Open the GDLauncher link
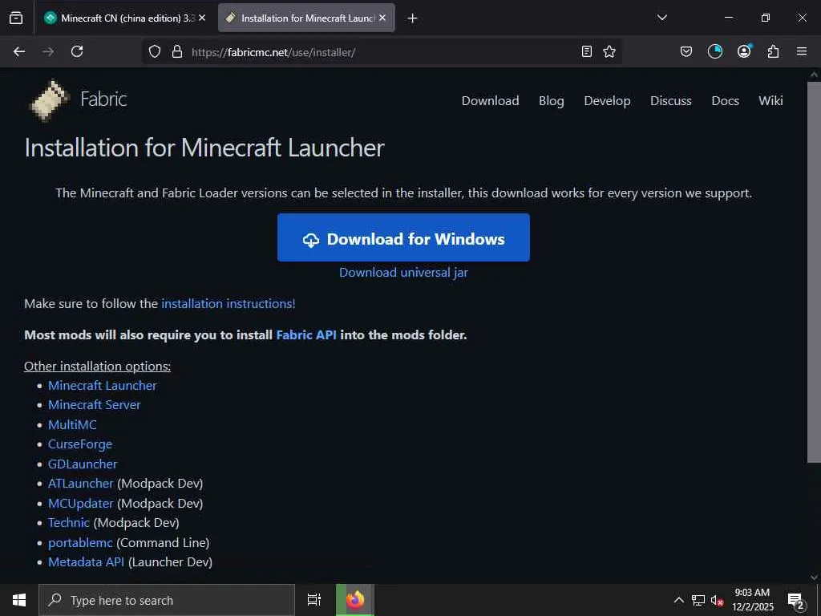The width and height of the screenshot is (821, 616). pos(83,464)
